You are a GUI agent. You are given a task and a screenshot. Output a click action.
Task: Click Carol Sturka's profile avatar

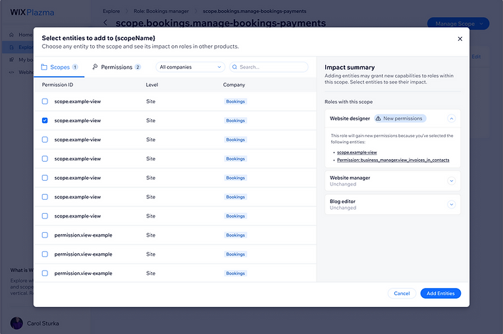click(x=16, y=323)
